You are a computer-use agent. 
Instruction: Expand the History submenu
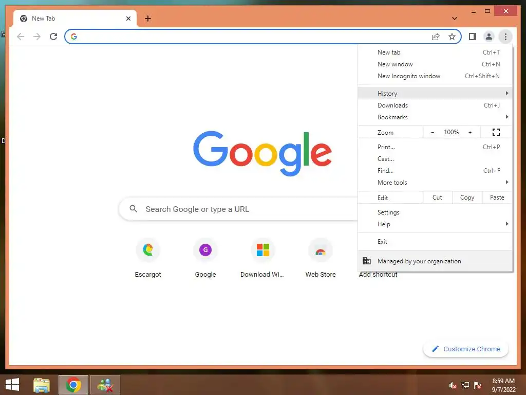[435, 94]
